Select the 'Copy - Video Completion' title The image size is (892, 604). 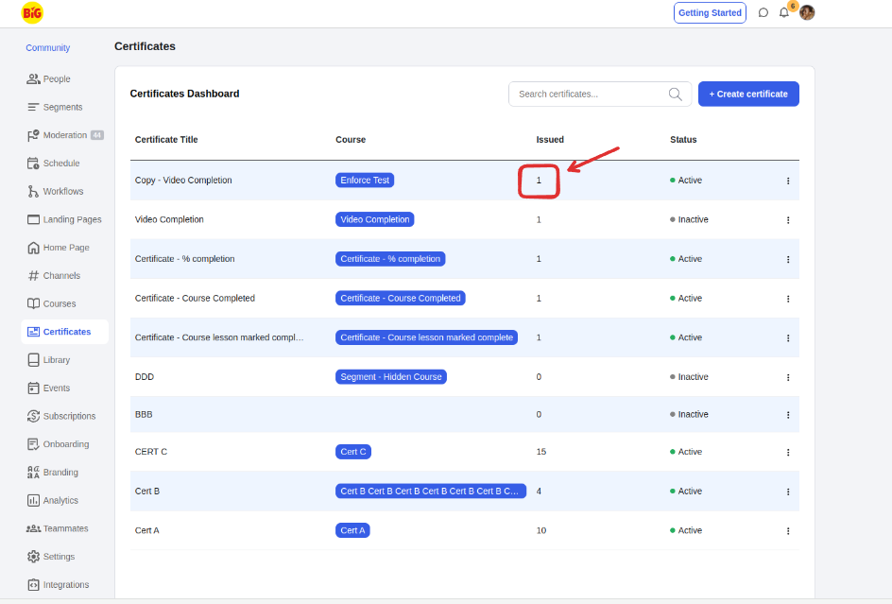(x=183, y=180)
